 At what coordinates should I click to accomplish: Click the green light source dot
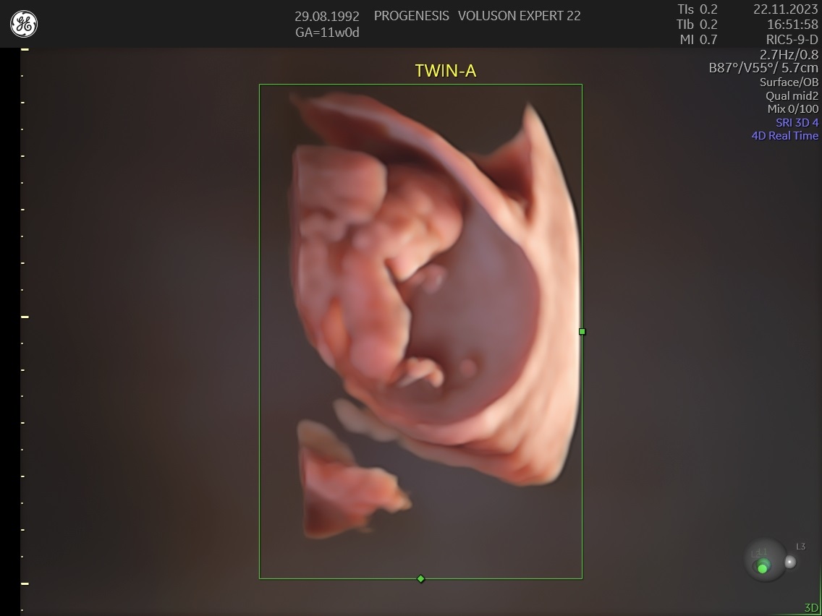pyautogui.click(x=763, y=568)
